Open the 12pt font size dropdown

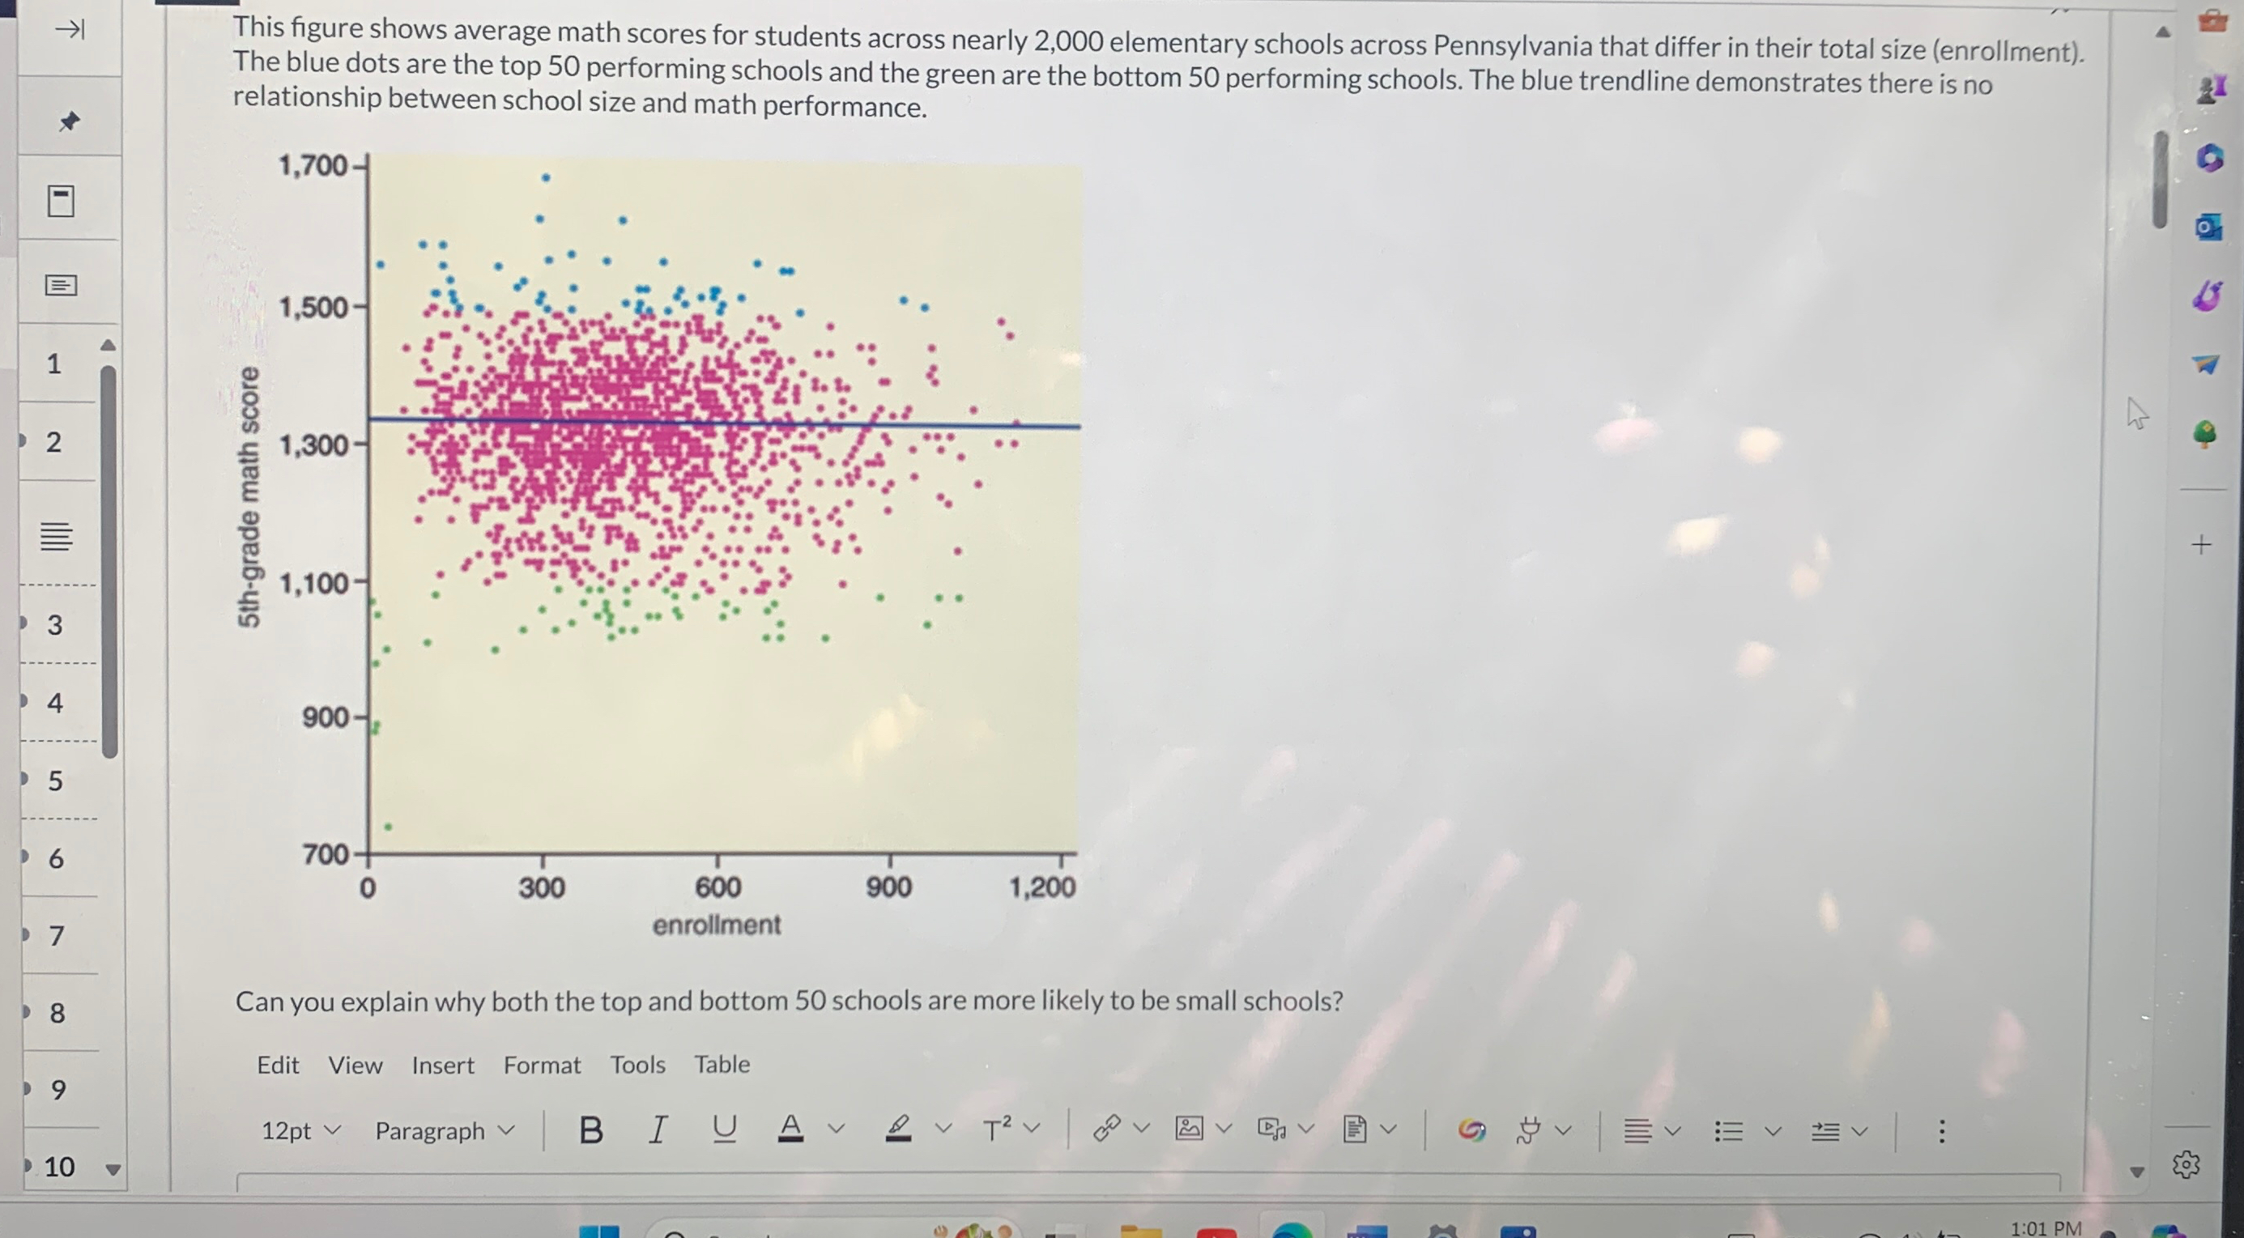point(300,1131)
